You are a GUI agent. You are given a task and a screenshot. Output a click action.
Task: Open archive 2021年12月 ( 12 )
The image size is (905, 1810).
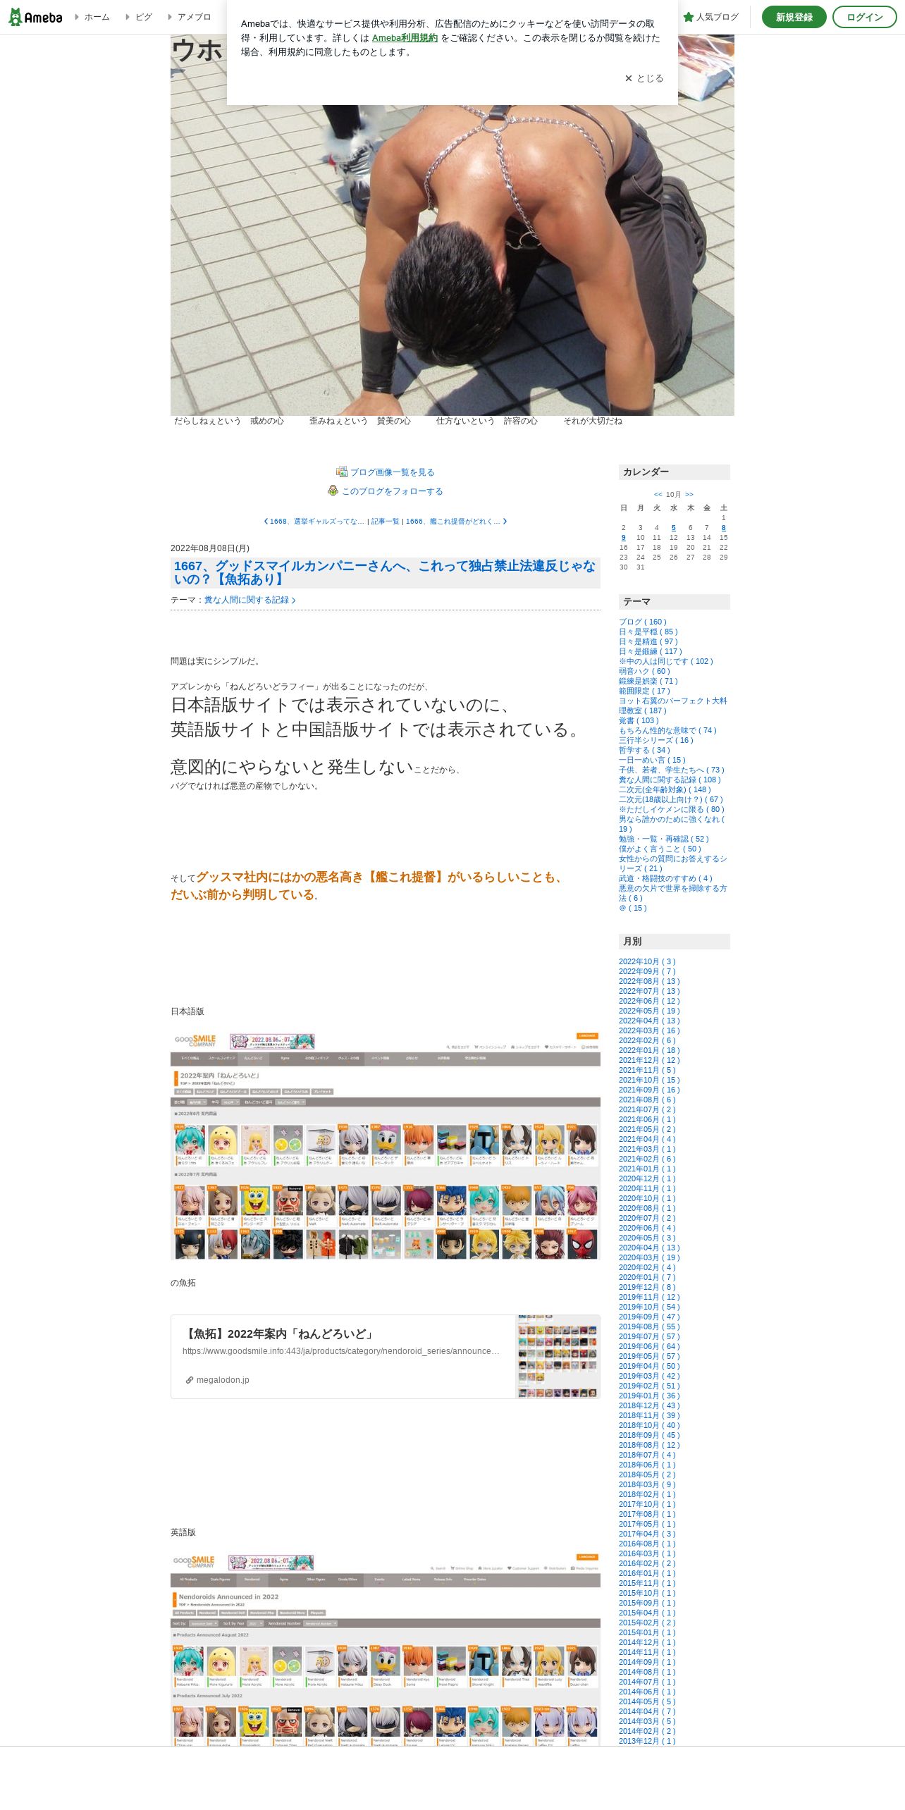coord(649,1060)
